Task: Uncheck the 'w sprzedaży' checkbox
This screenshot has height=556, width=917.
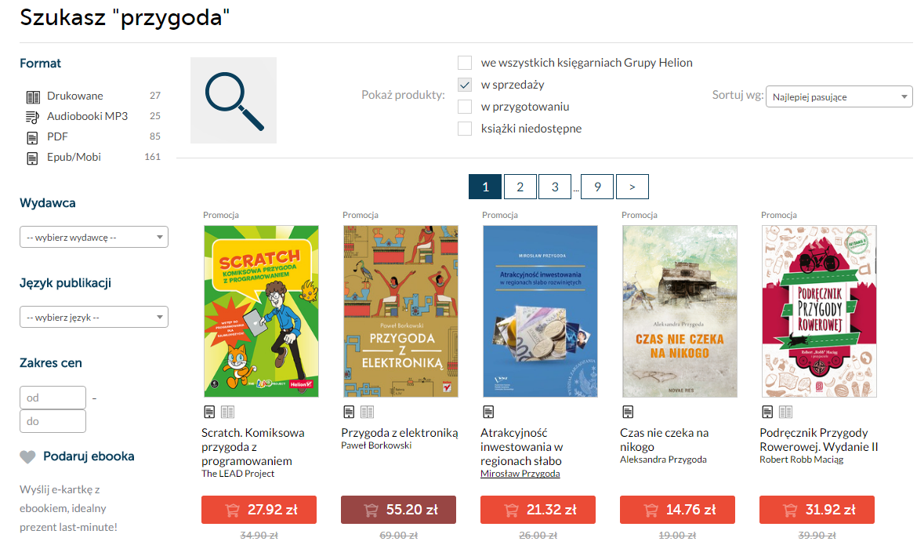Action: 464,85
